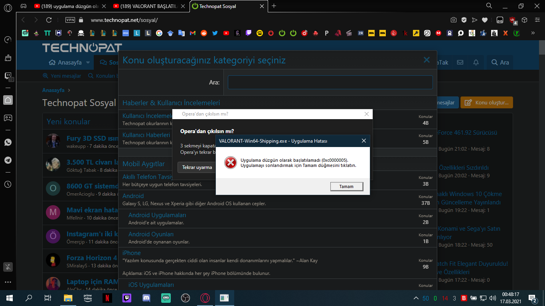Open the Yeni mesajlar link
Viewport: 545px width, 306px height.
pyautogui.click(x=62, y=76)
